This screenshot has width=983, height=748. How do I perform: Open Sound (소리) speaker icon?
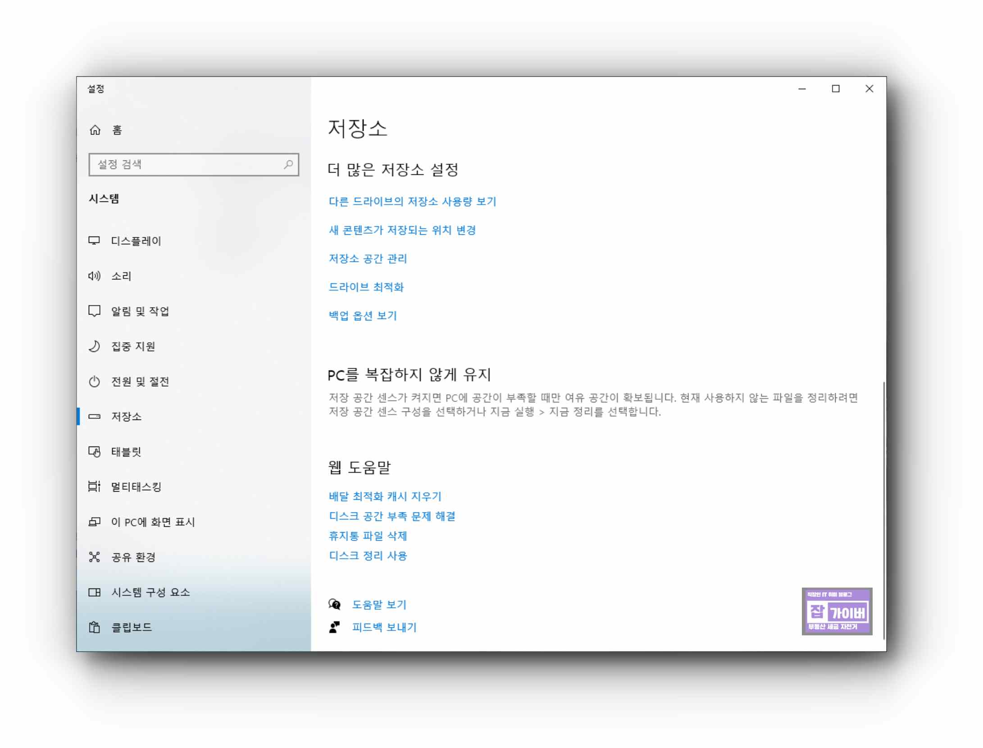pyautogui.click(x=94, y=276)
